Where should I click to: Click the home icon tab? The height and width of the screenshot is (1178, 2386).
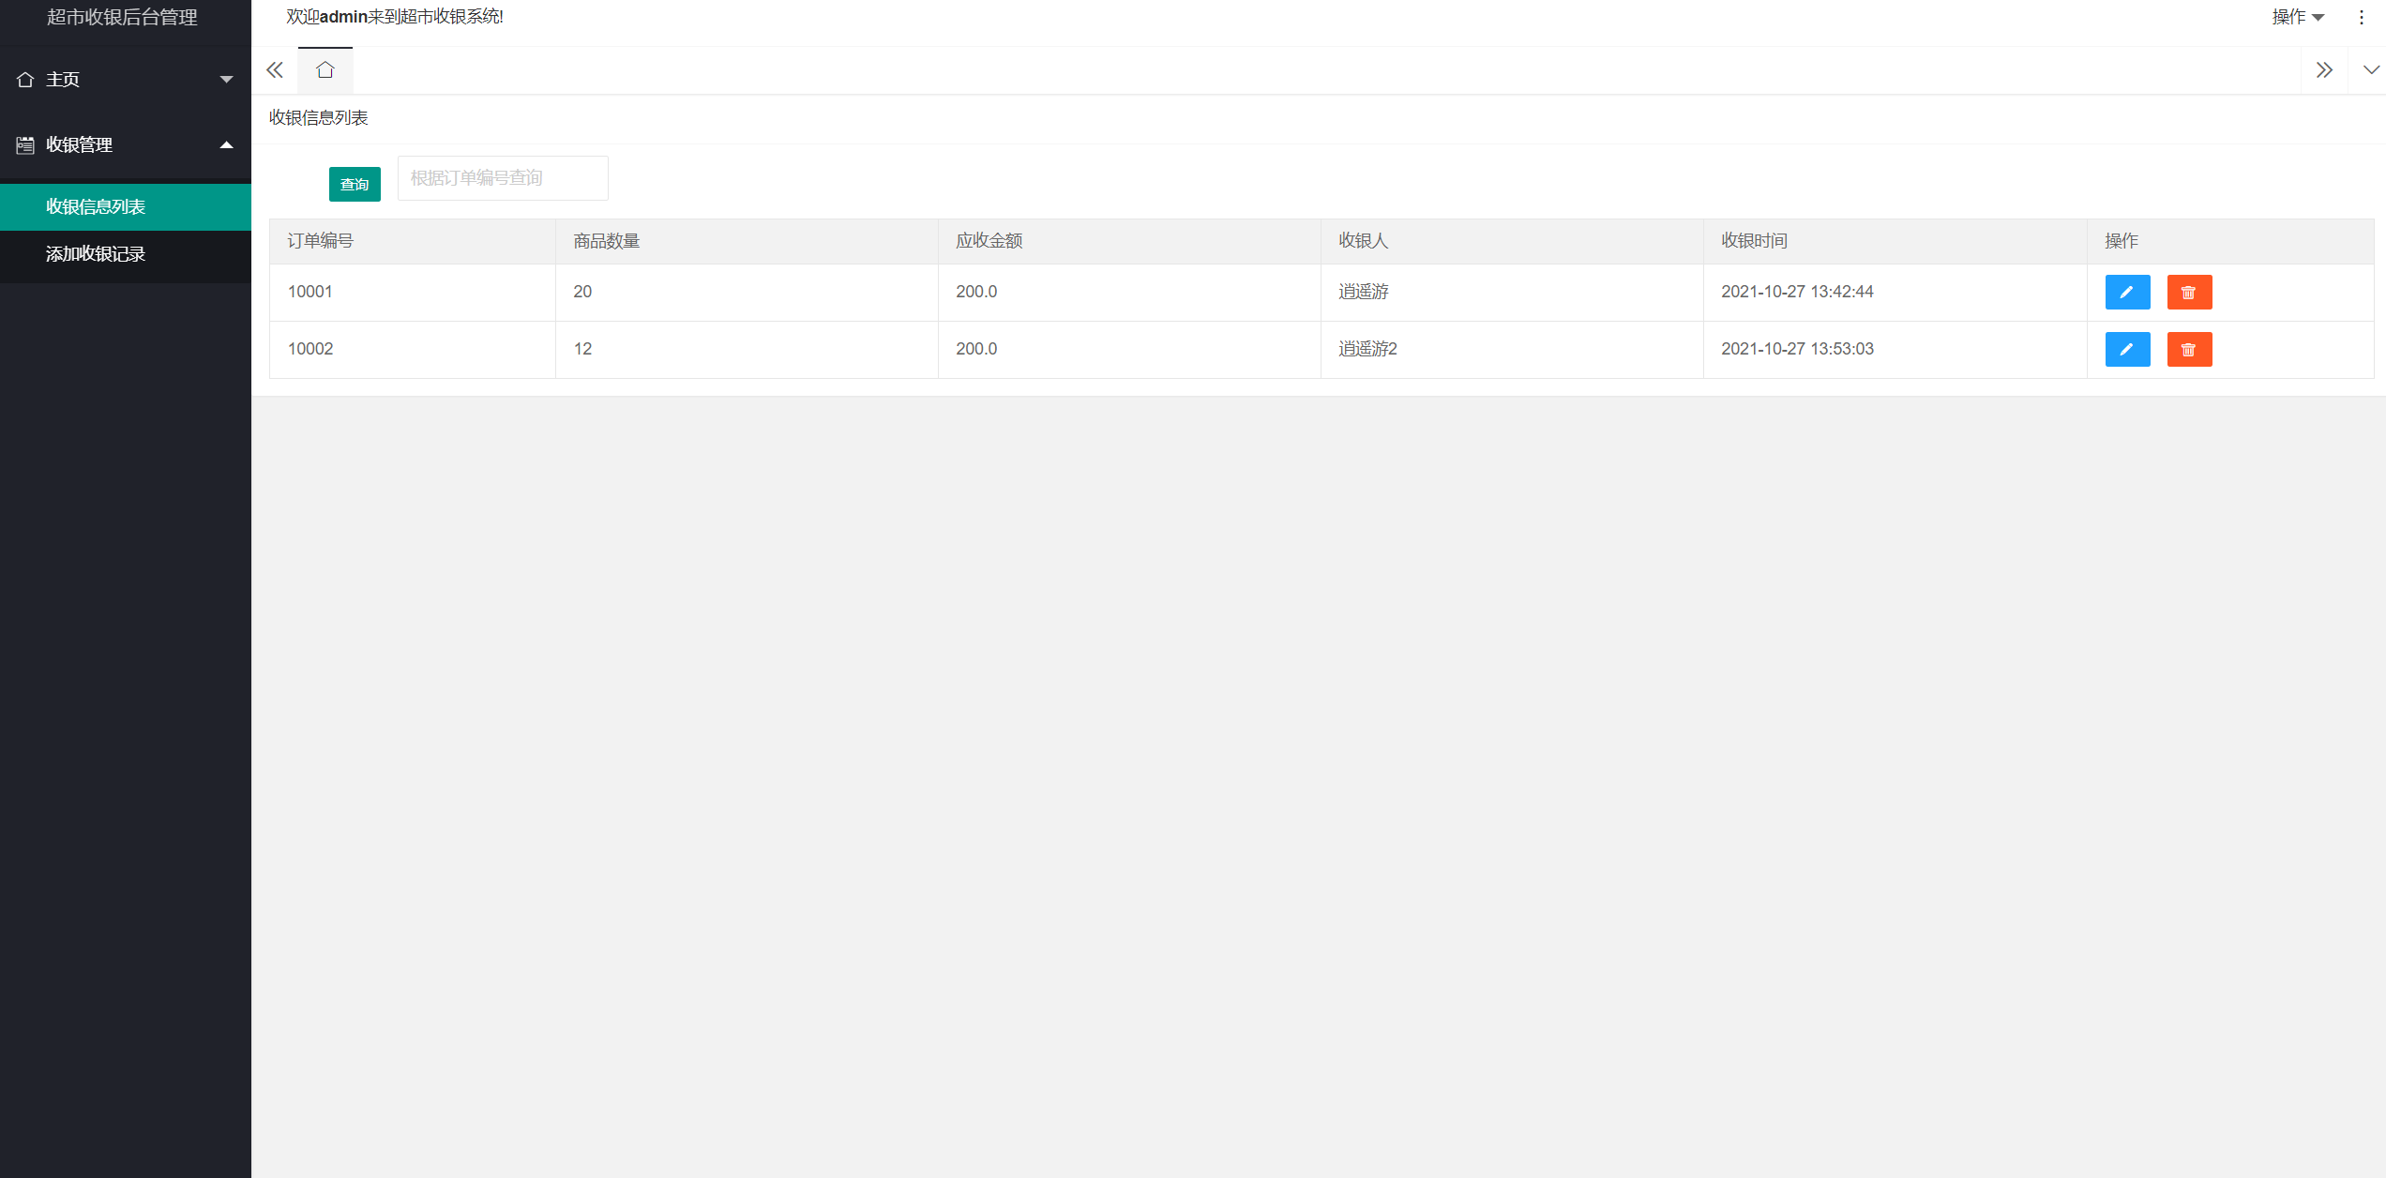[x=325, y=70]
